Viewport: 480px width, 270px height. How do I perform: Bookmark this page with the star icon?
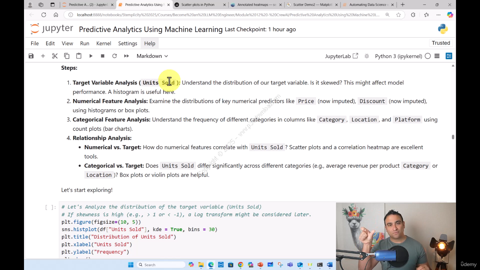click(x=398, y=15)
